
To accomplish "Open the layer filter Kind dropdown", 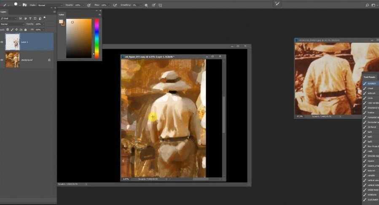I will [x=9, y=19].
